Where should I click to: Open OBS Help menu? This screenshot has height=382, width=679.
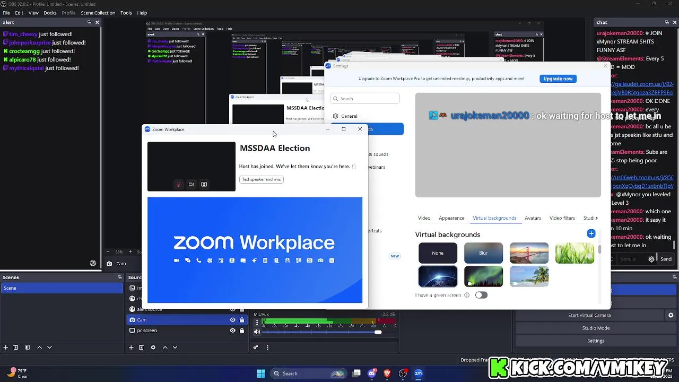pyautogui.click(x=142, y=13)
